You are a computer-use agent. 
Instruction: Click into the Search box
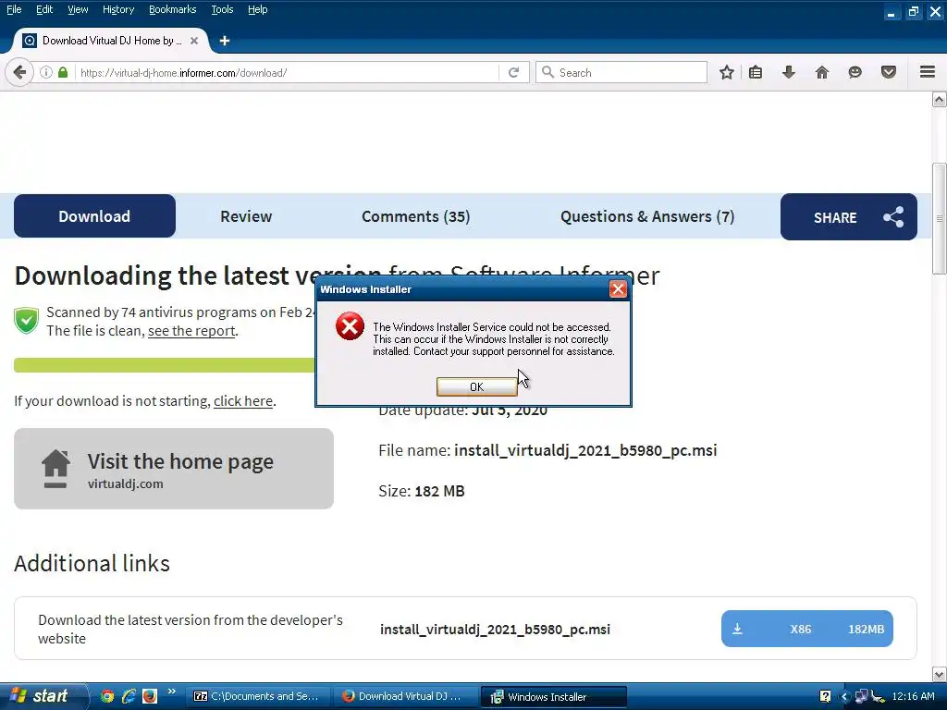(x=621, y=72)
